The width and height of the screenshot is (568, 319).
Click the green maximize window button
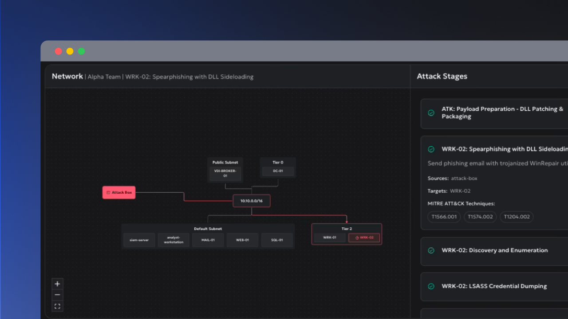81,51
